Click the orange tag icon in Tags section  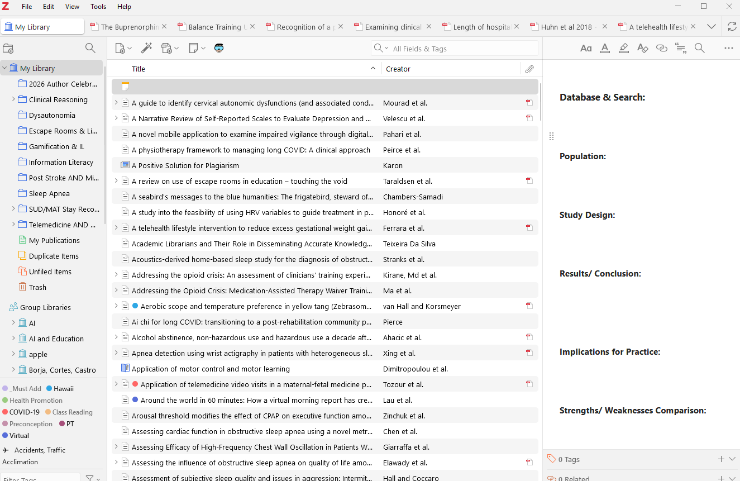pos(552,459)
